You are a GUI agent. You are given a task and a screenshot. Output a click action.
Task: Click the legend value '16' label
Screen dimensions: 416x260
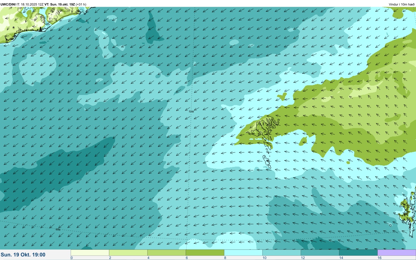click(379, 258)
